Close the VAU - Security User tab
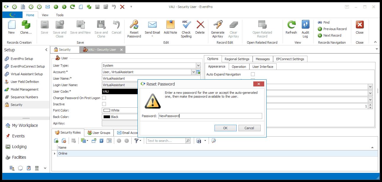Viewport: 382px width, 182px height. pos(121,50)
